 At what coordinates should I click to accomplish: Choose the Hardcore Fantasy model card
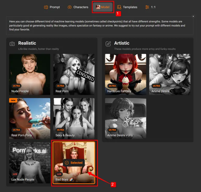[x=126, y=74]
